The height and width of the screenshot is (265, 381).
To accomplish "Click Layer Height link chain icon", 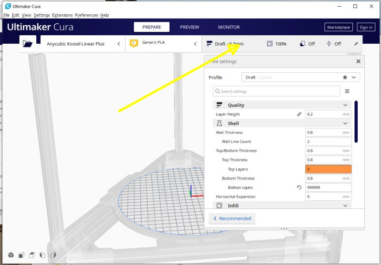I will coord(299,114).
